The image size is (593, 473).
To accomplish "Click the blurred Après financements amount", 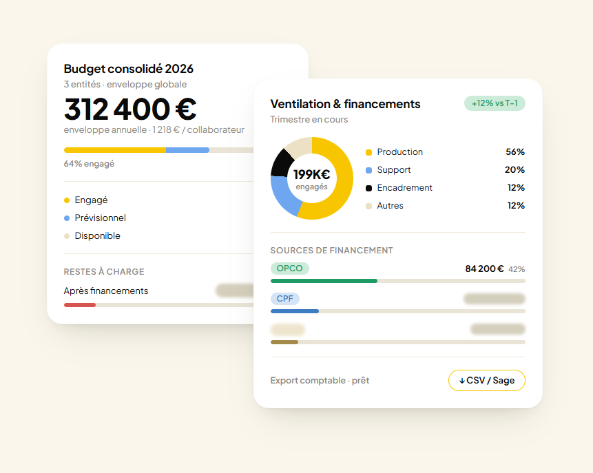I will click(235, 291).
